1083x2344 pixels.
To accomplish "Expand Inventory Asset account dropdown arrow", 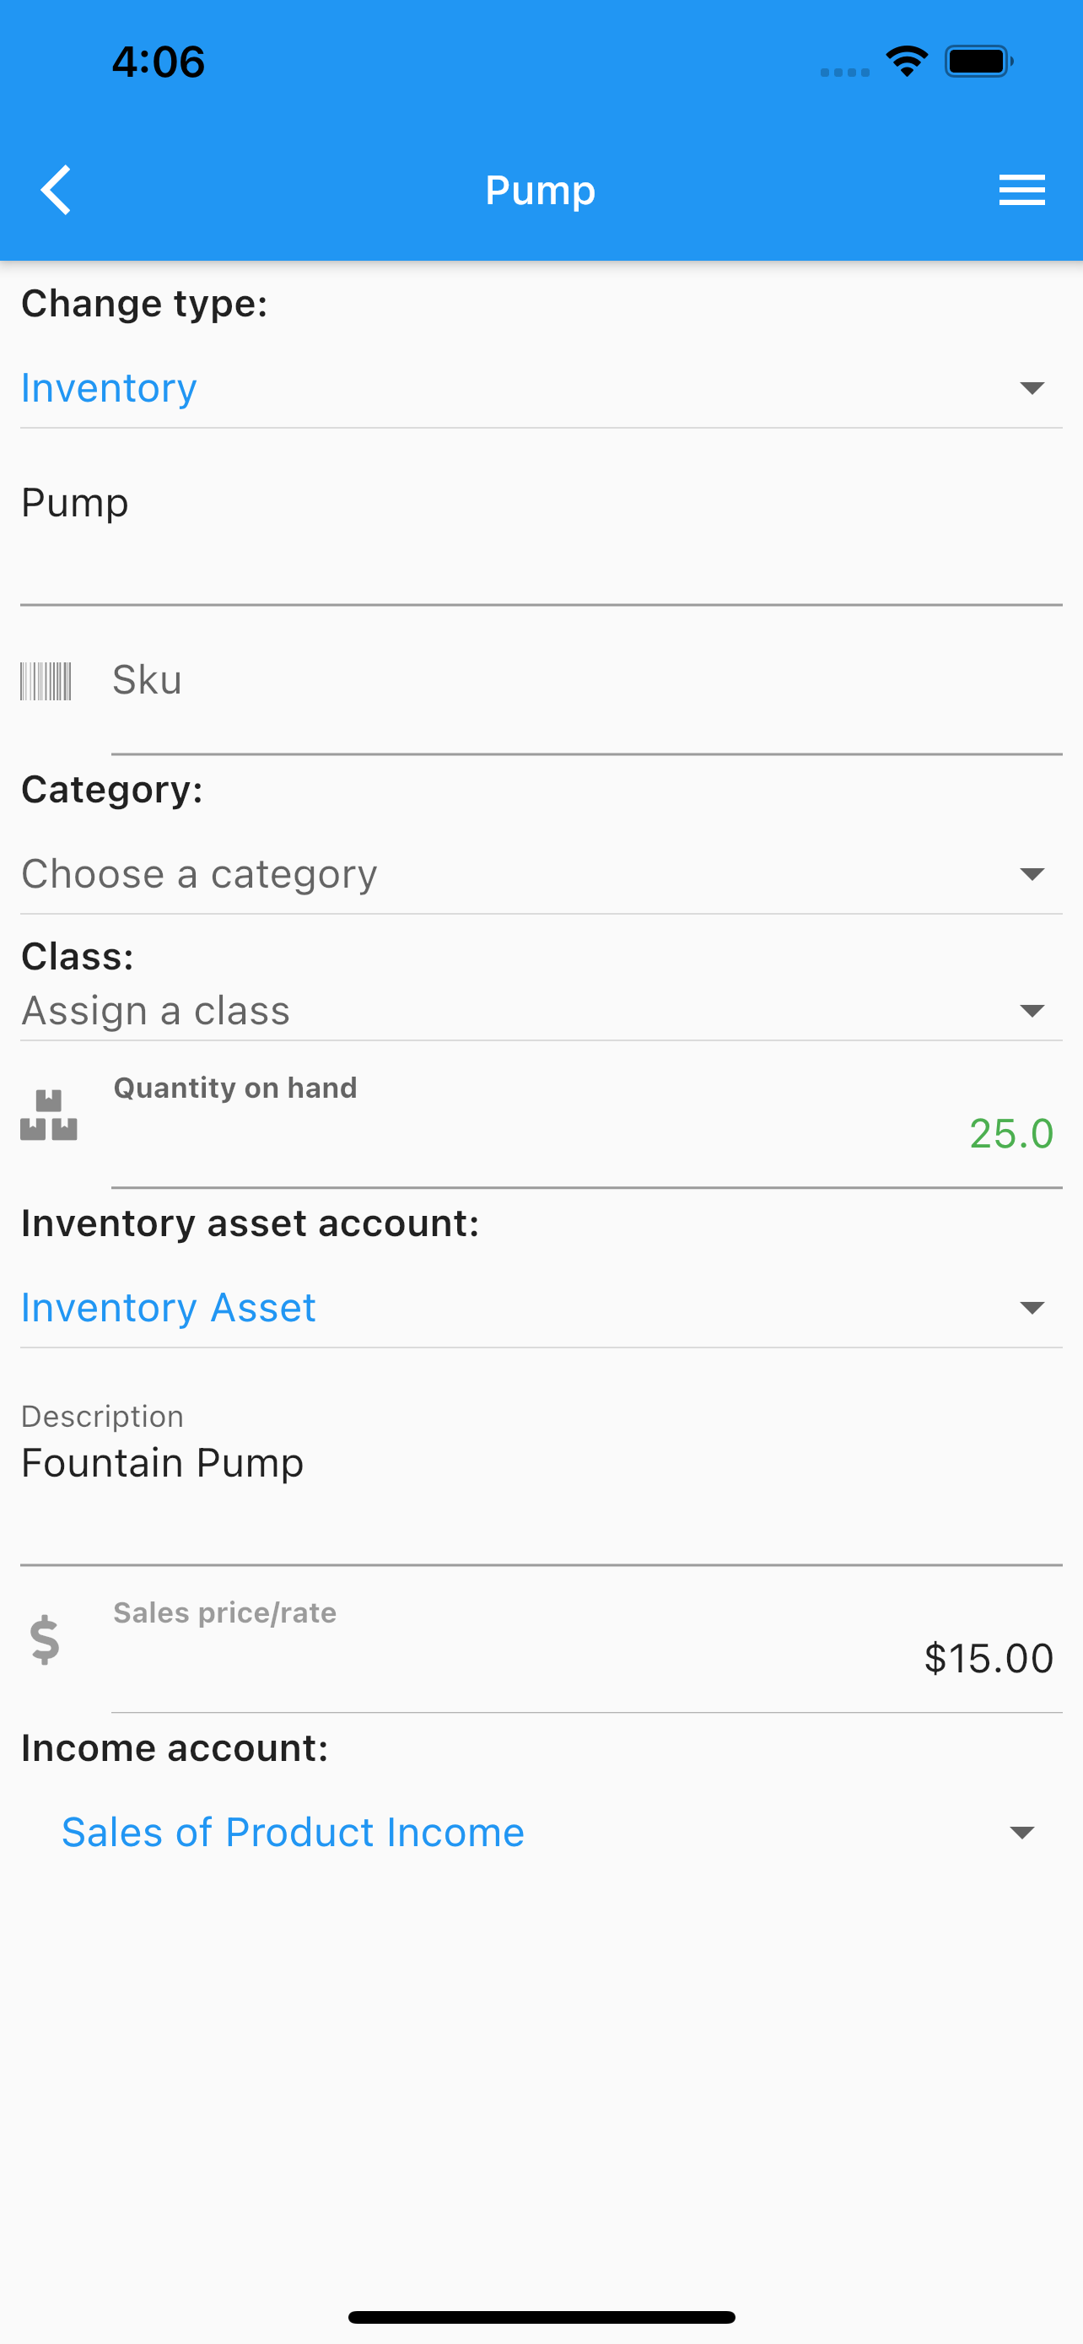I will point(1032,1309).
